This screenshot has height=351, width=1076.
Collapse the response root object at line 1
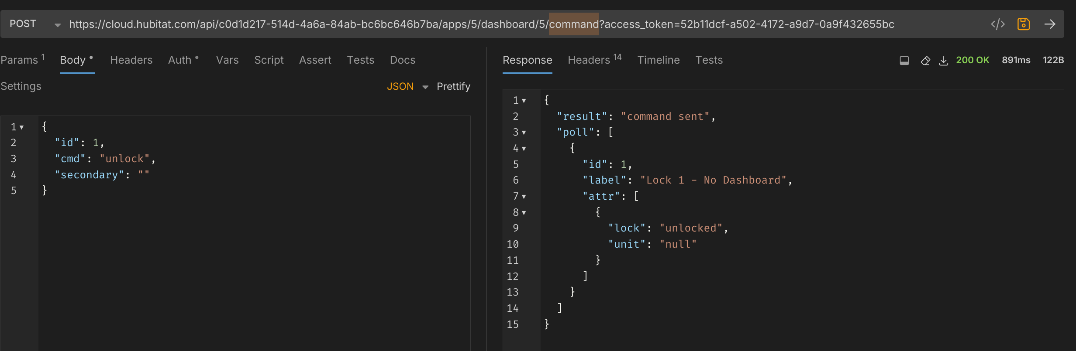point(524,101)
